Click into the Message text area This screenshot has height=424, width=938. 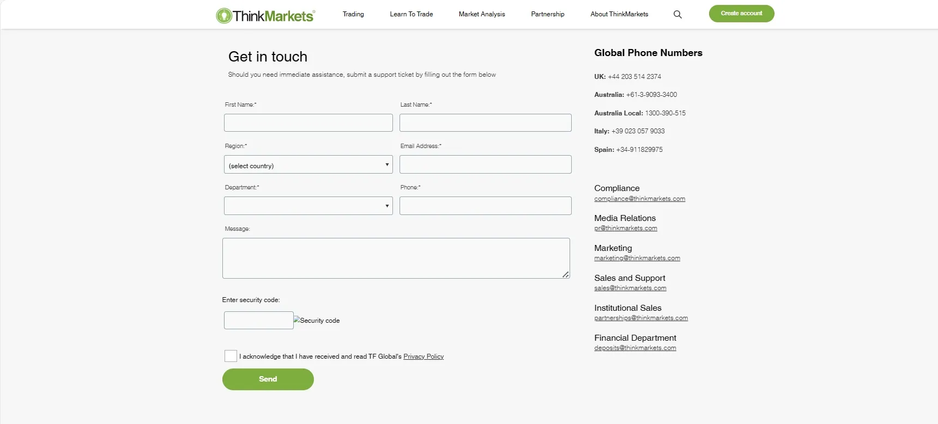pyautogui.click(x=396, y=258)
